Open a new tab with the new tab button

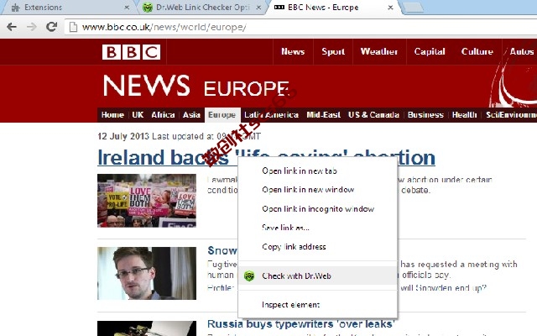click(x=413, y=8)
